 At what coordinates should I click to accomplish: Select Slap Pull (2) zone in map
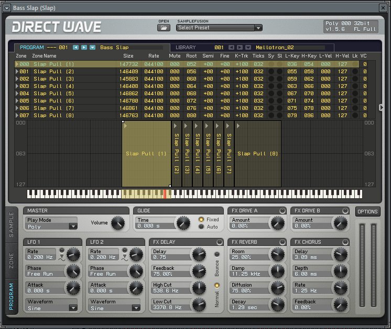(x=177, y=154)
